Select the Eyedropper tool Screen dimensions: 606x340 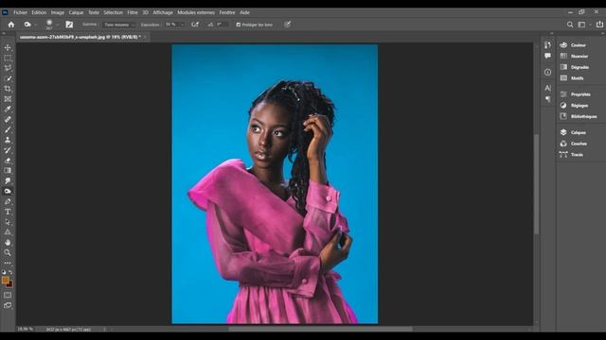point(8,110)
